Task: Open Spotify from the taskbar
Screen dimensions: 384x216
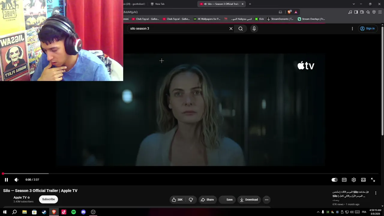Action: click(73, 212)
